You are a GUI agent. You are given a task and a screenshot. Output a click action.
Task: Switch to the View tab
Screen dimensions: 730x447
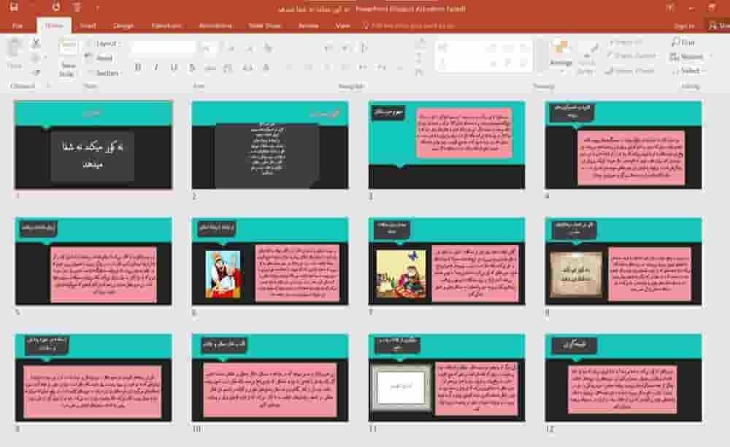[342, 26]
